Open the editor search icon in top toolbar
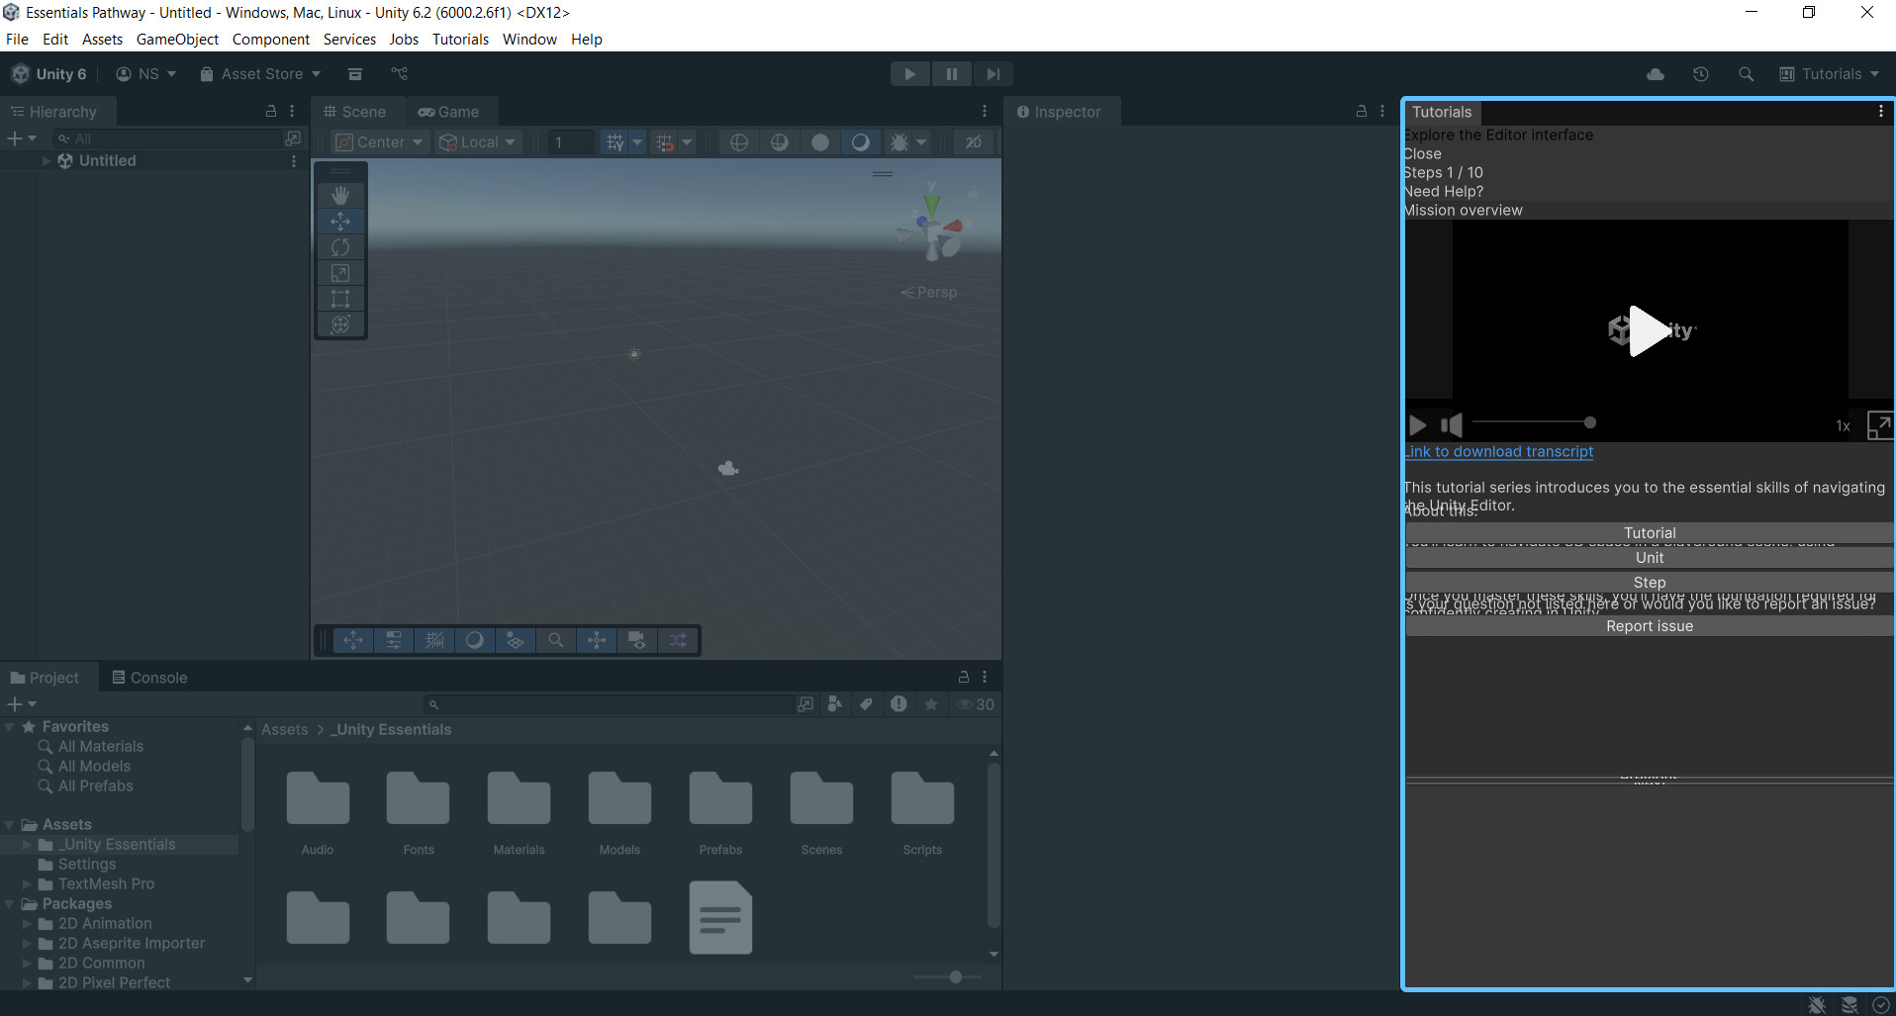The width and height of the screenshot is (1896, 1016). (1747, 73)
